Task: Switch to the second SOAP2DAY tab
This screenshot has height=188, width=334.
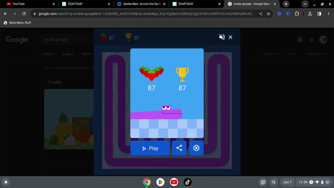Action: point(196,4)
